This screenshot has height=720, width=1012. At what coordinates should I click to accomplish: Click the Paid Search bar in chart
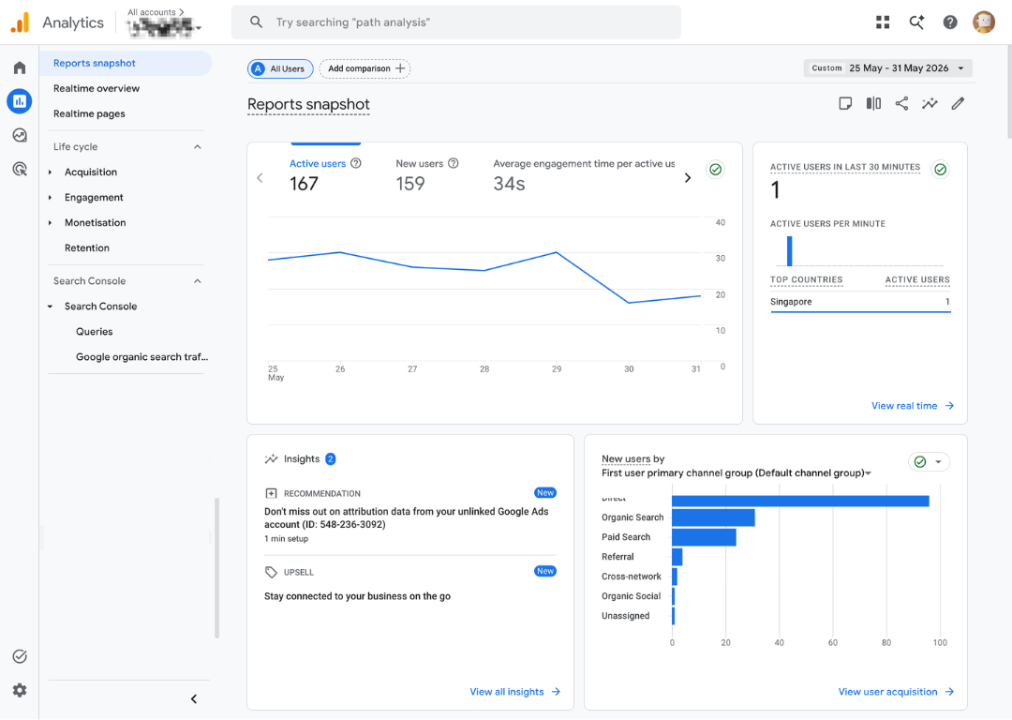point(704,537)
